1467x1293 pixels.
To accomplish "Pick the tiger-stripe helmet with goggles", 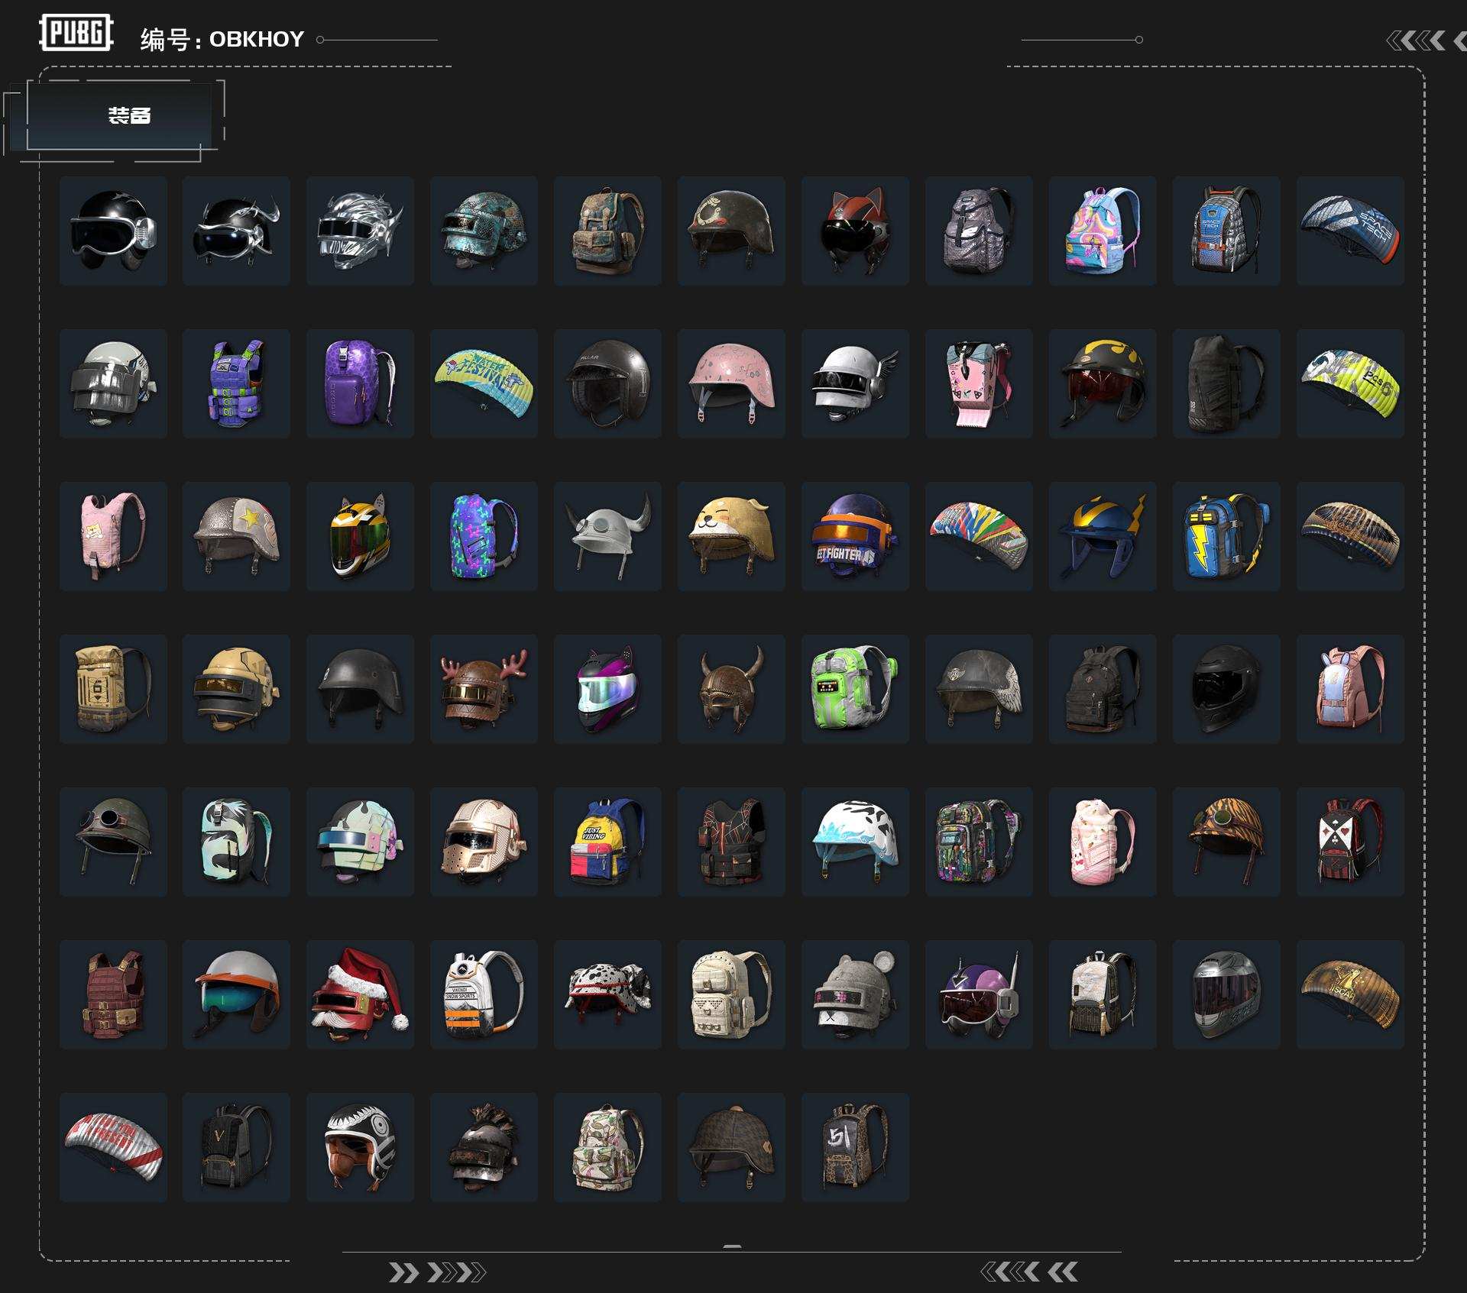I will 1226,842.
